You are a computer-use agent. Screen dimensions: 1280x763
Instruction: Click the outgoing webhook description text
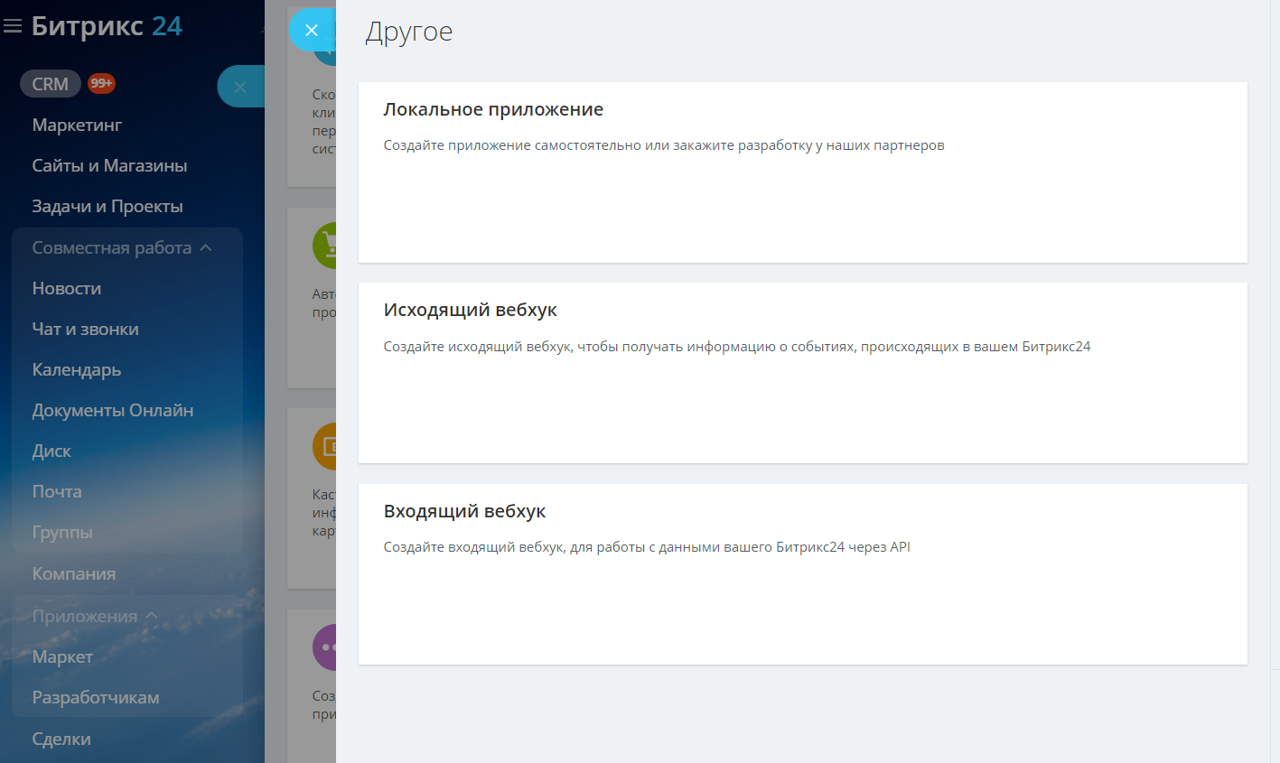coord(737,347)
